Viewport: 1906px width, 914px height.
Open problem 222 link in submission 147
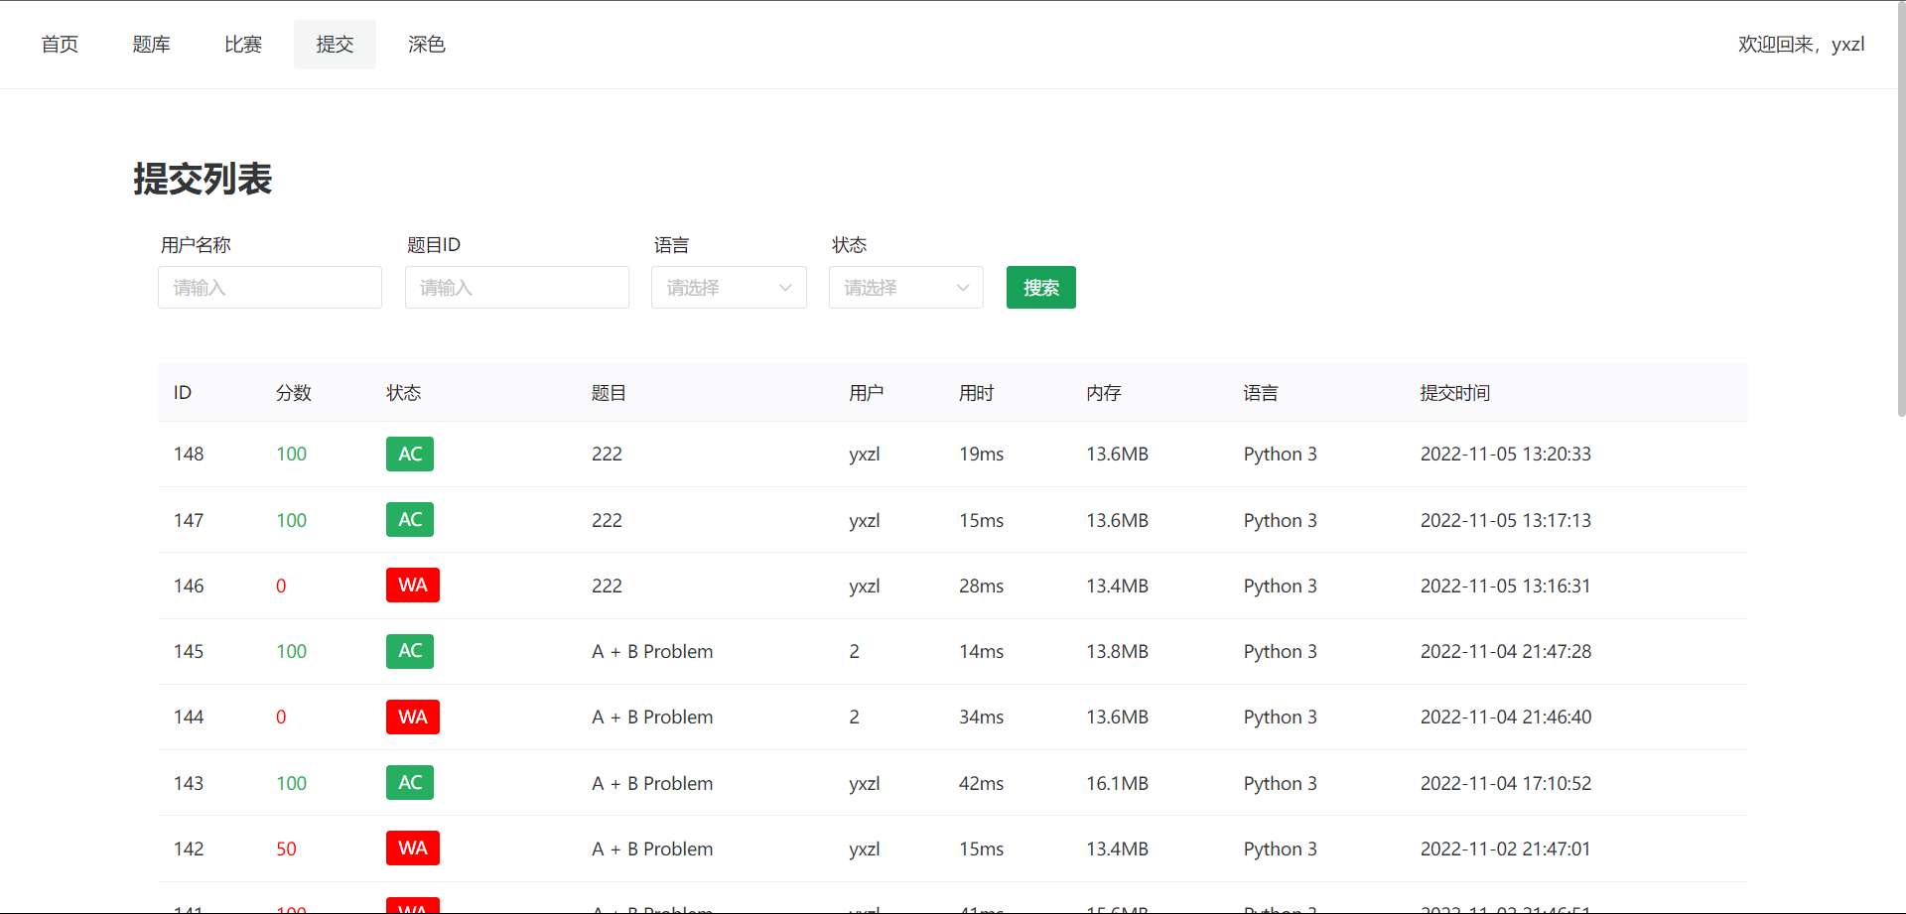click(607, 520)
